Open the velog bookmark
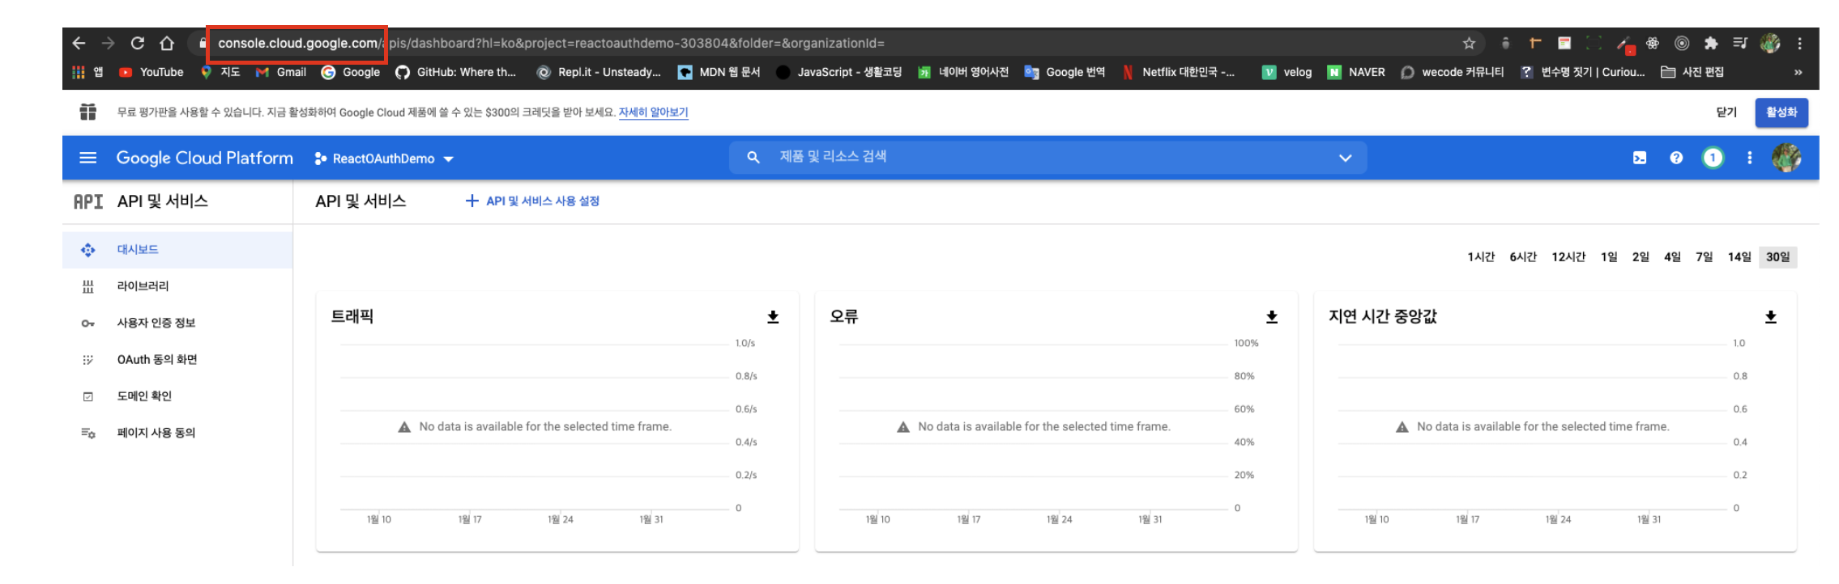 (x=1287, y=72)
